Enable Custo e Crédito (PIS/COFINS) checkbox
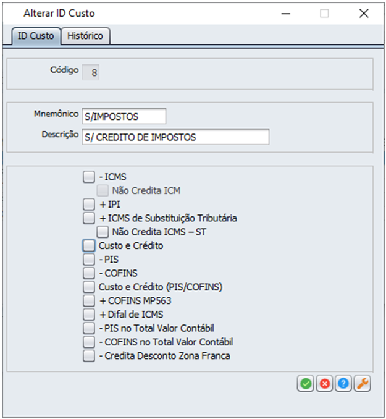The image size is (386, 419). (89, 287)
